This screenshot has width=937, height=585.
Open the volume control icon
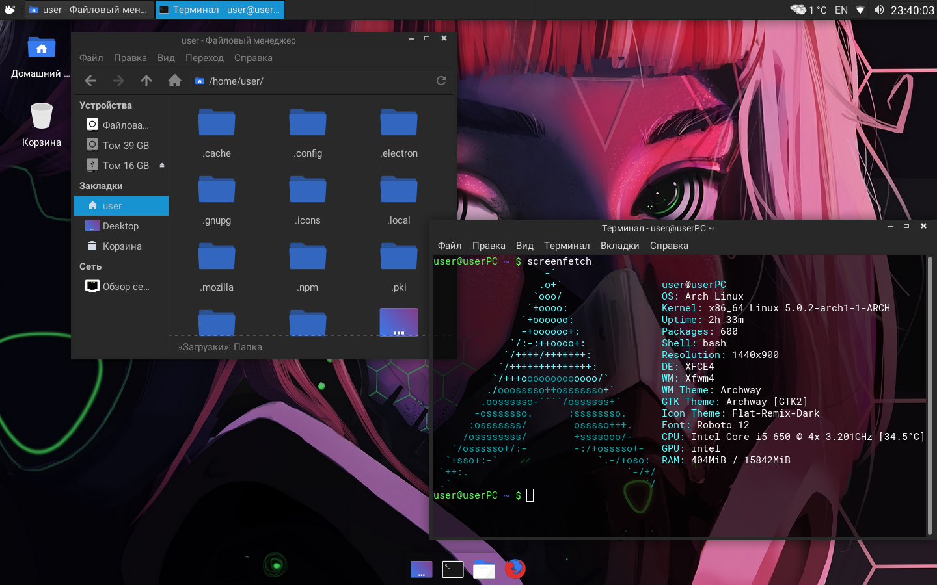point(879,10)
